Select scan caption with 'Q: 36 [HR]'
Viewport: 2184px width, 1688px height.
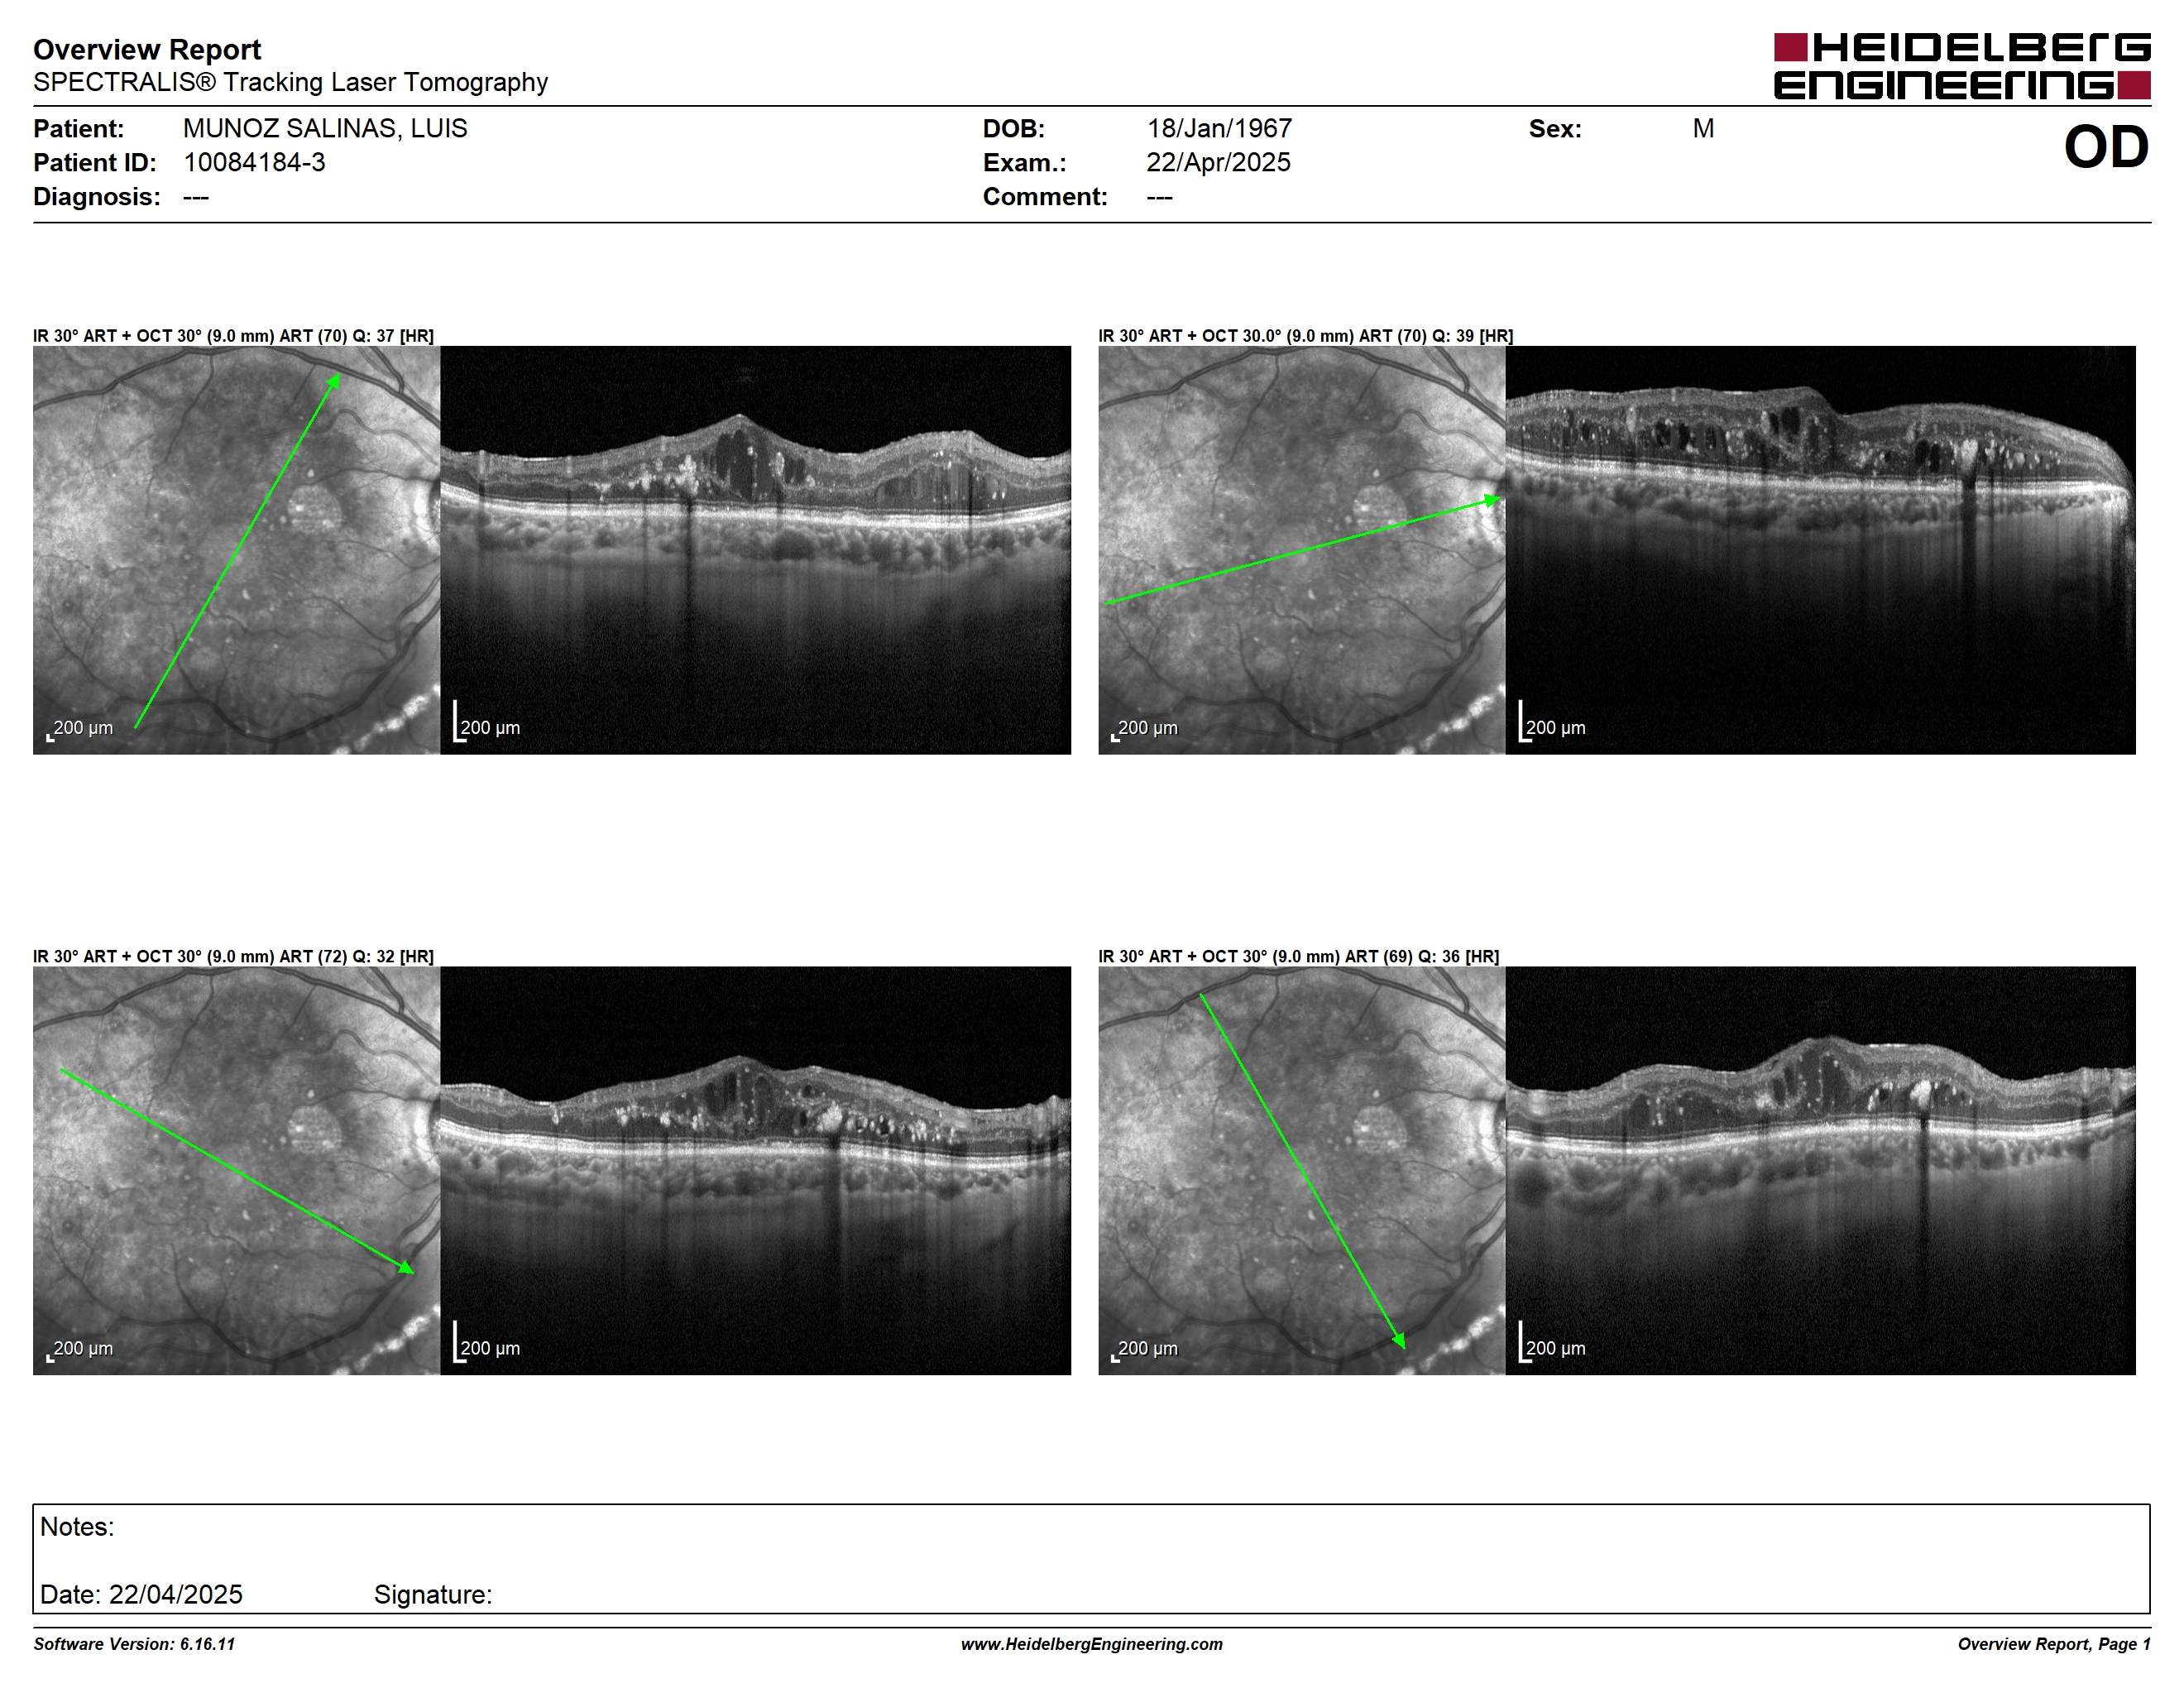point(1298,956)
